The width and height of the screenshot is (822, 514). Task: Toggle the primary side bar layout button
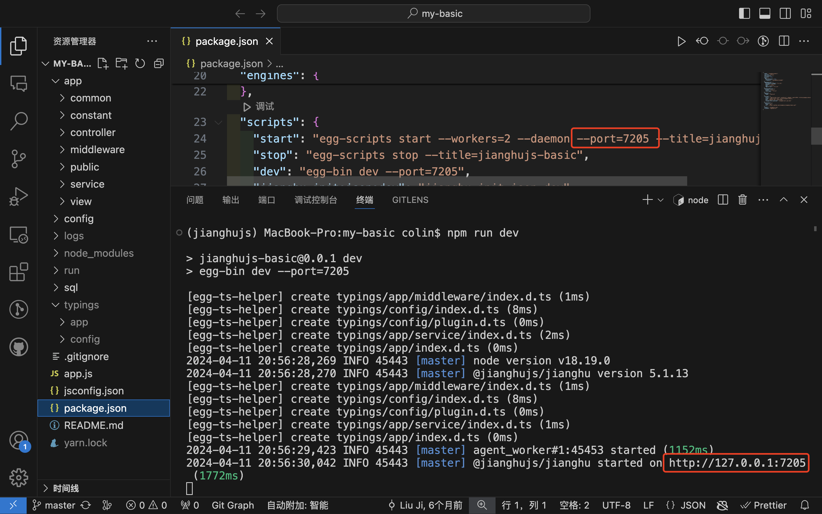coord(744,14)
